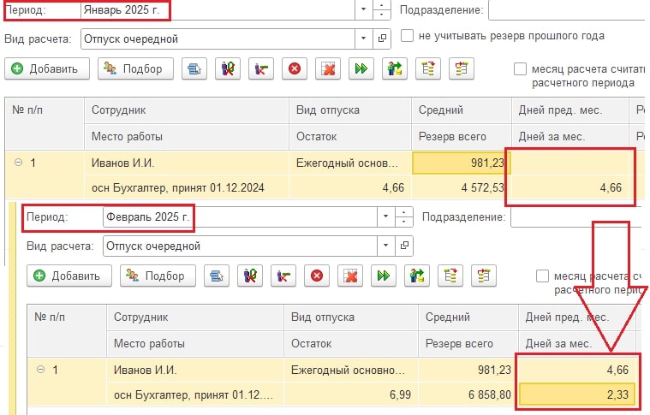The width and height of the screenshot is (650, 415).
Task: Click 'Дней пред. мес.' header in January table
Action: click(570, 110)
